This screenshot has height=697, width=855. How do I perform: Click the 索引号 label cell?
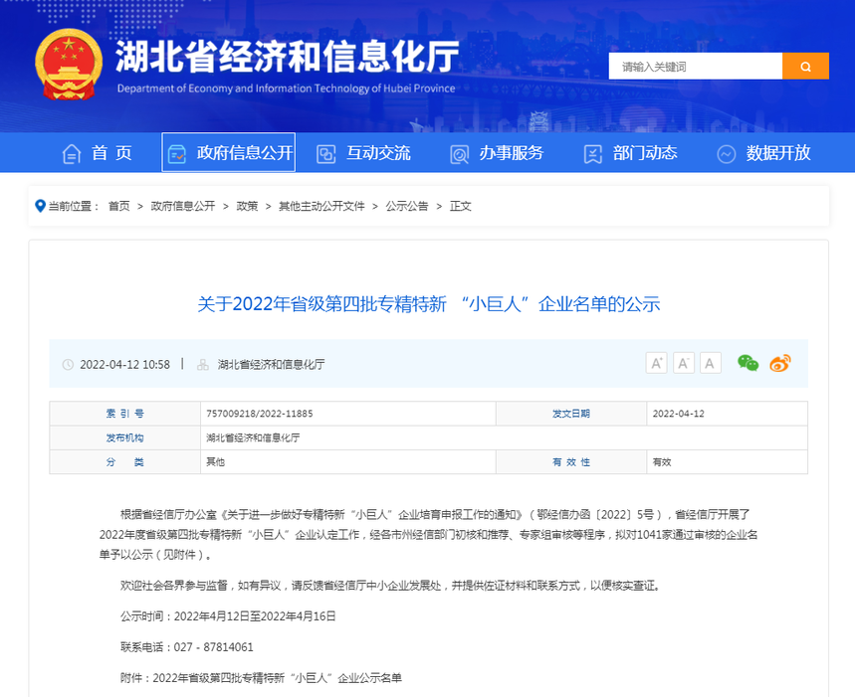pos(124,414)
